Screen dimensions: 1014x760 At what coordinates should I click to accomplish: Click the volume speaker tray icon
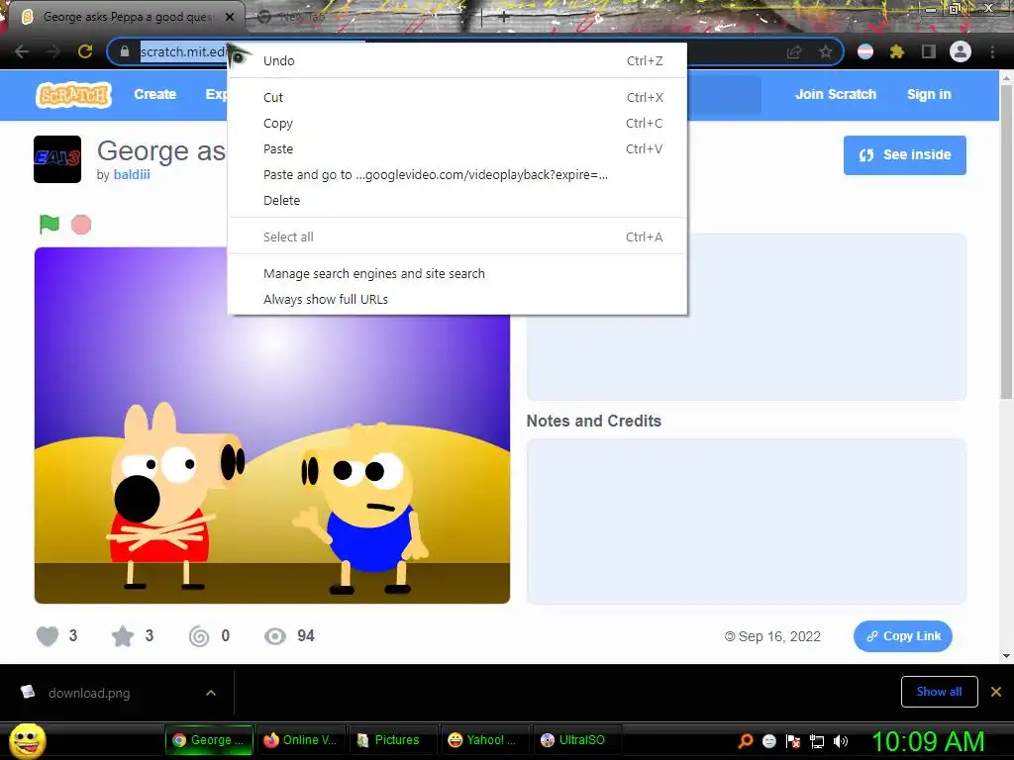[x=841, y=740]
